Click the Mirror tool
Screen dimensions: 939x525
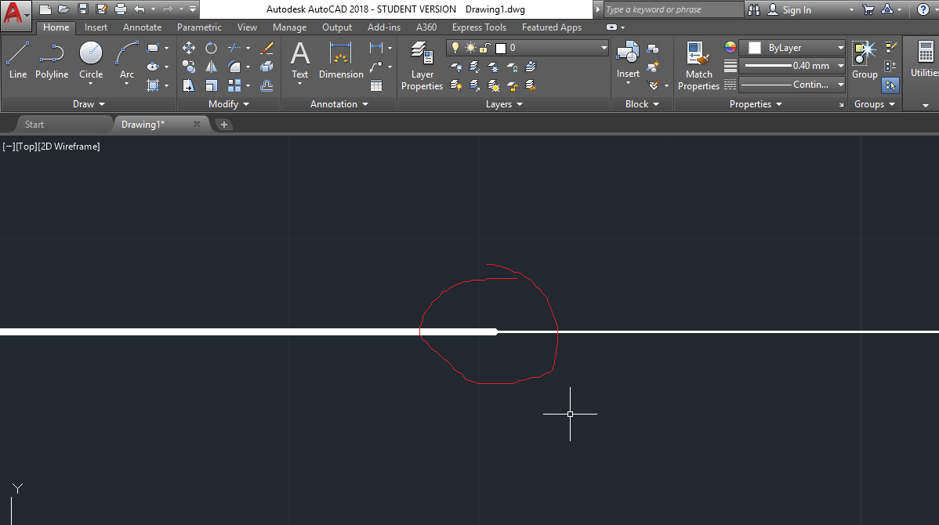click(x=212, y=66)
